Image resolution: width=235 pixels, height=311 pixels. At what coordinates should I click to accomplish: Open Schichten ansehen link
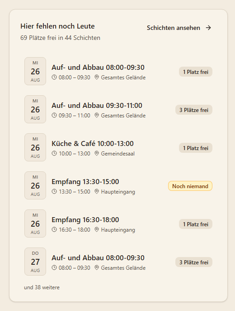(x=179, y=28)
